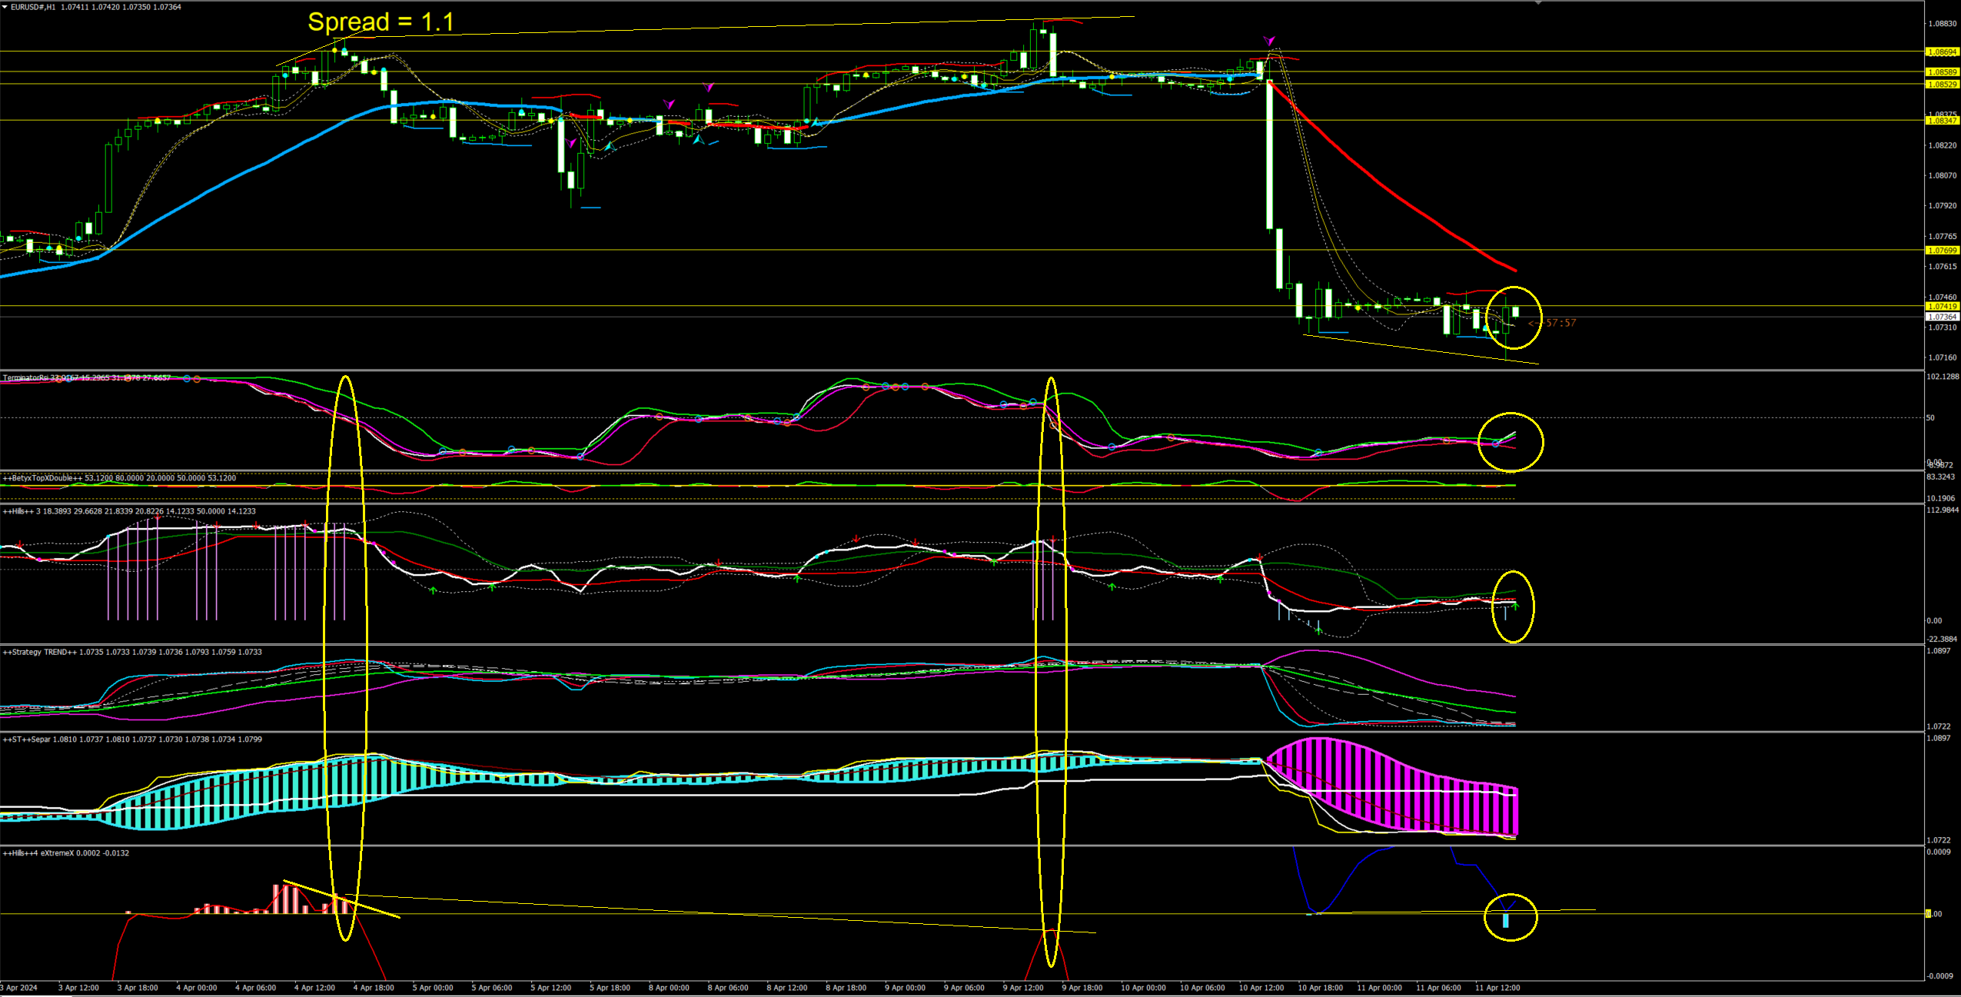Click the horizontal scrollbar thumb at bottom left
Viewport: 1961px width, 997px height.
point(36,995)
